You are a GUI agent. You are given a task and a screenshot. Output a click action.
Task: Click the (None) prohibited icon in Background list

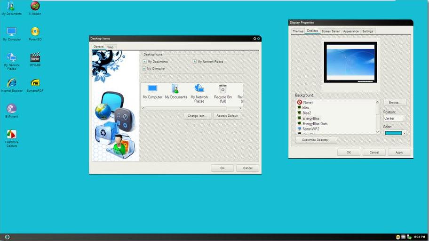pos(299,102)
